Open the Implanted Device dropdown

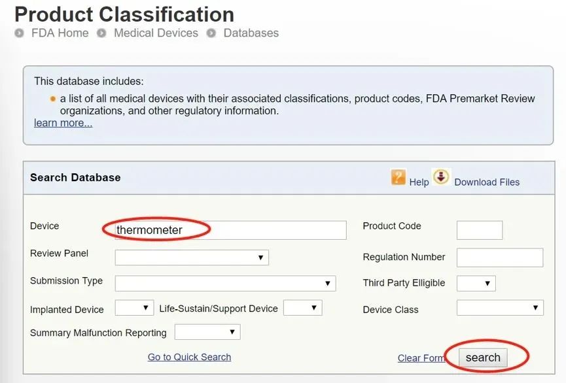coord(134,308)
